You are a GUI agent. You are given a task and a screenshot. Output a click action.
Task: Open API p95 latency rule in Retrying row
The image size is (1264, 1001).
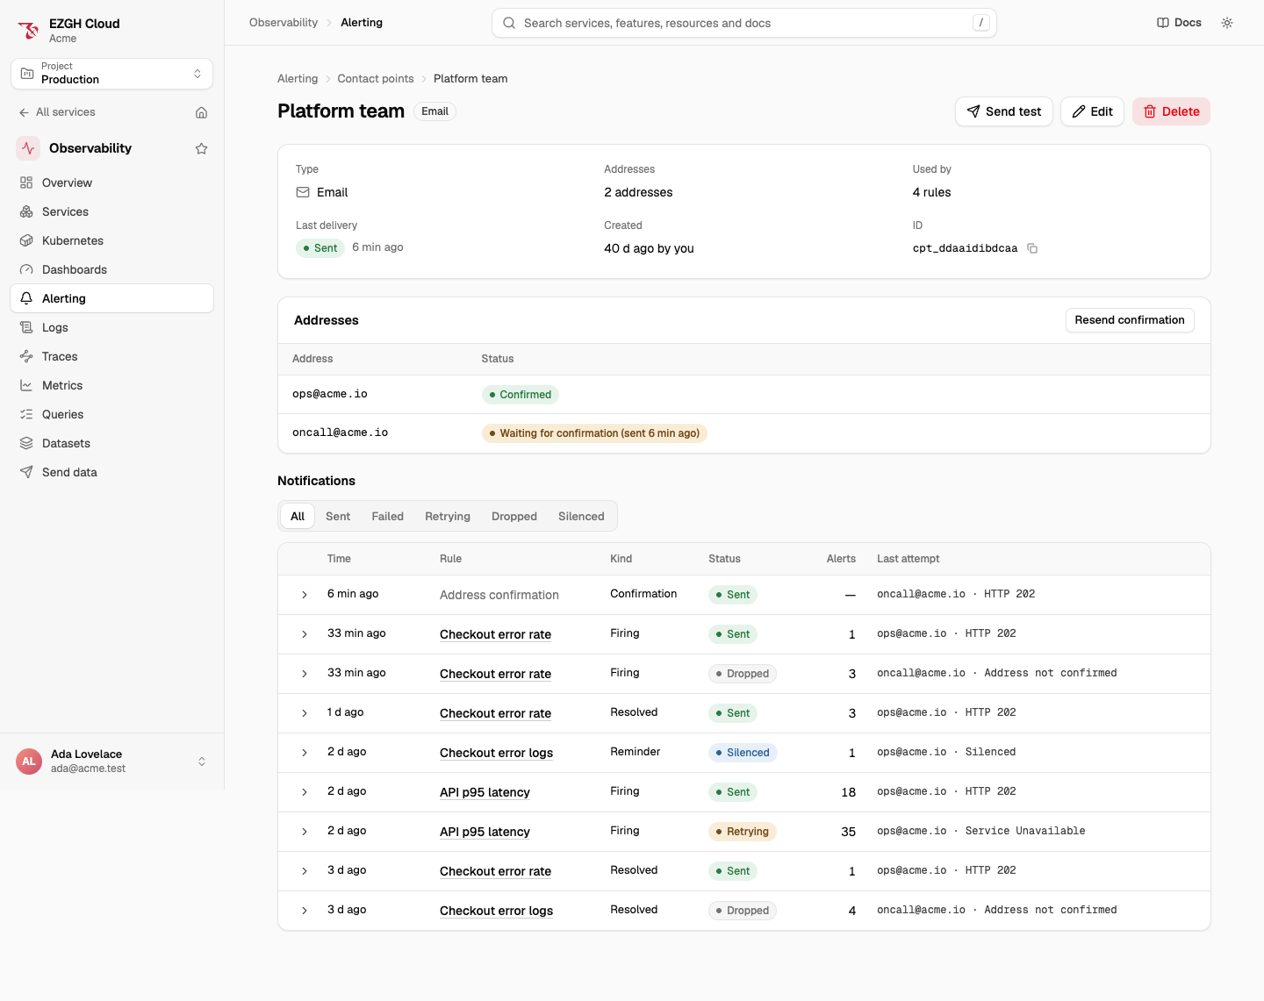(x=485, y=832)
